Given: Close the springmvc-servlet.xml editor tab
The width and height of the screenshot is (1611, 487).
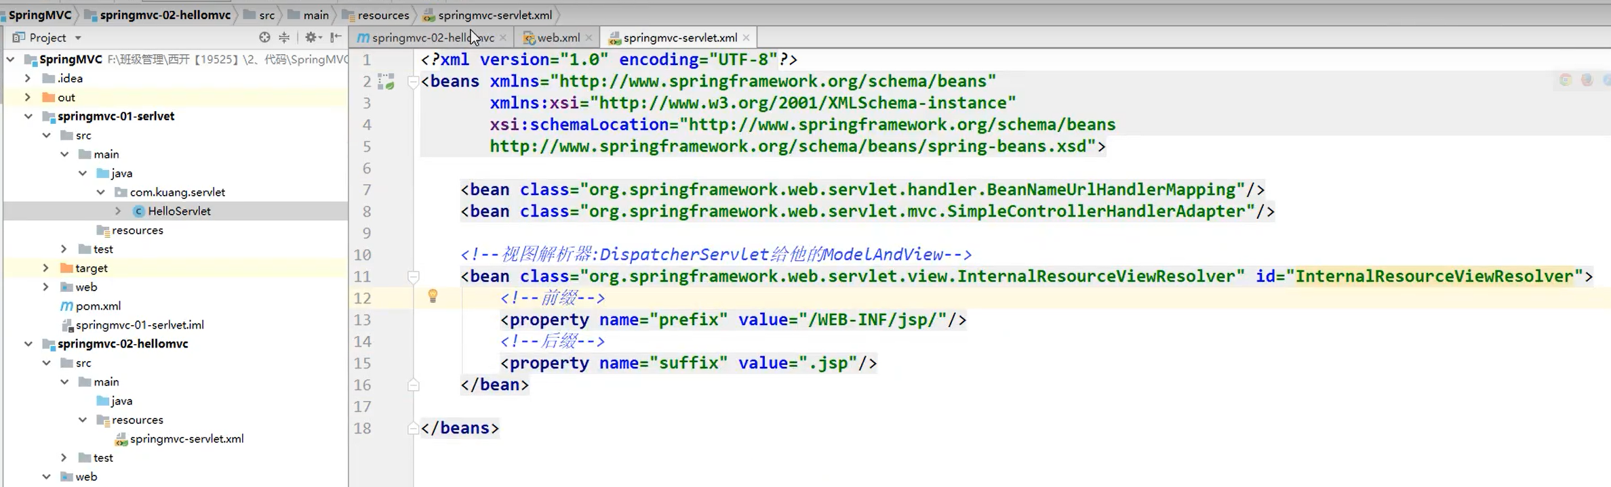Looking at the screenshot, I should coord(747,38).
